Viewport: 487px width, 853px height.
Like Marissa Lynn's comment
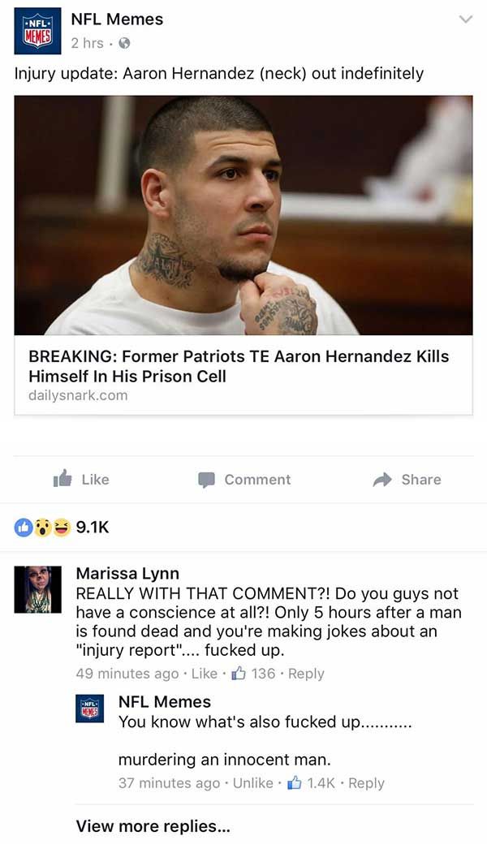pyautogui.click(x=205, y=674)
